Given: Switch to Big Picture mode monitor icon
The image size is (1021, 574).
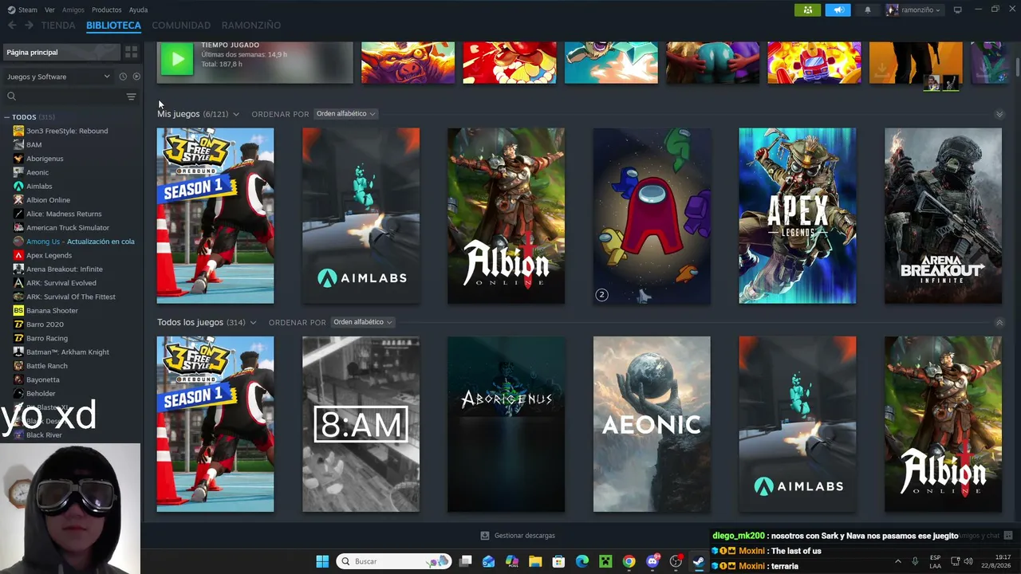Looking at the screenshot, I should click(957, 10).
